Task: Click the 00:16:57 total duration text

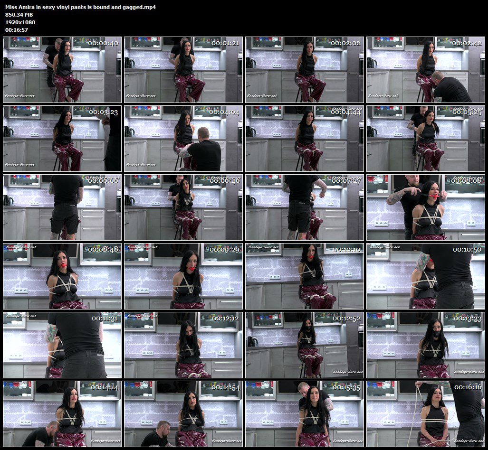Action: pyautogui.click(x=17, y=30)
